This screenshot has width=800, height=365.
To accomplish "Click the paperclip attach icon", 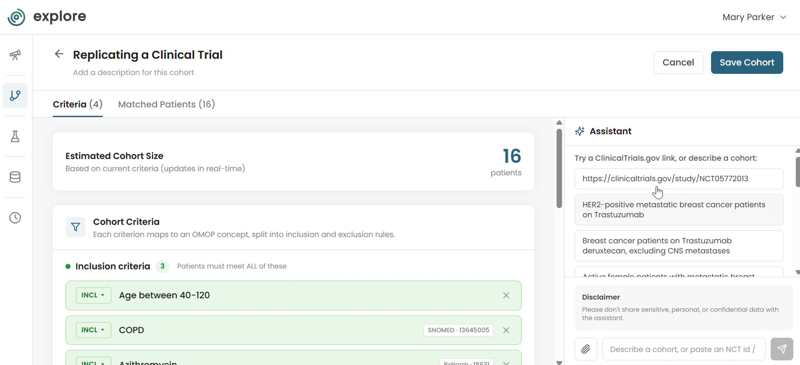I will pyautogui.click(x=586, y=349).
